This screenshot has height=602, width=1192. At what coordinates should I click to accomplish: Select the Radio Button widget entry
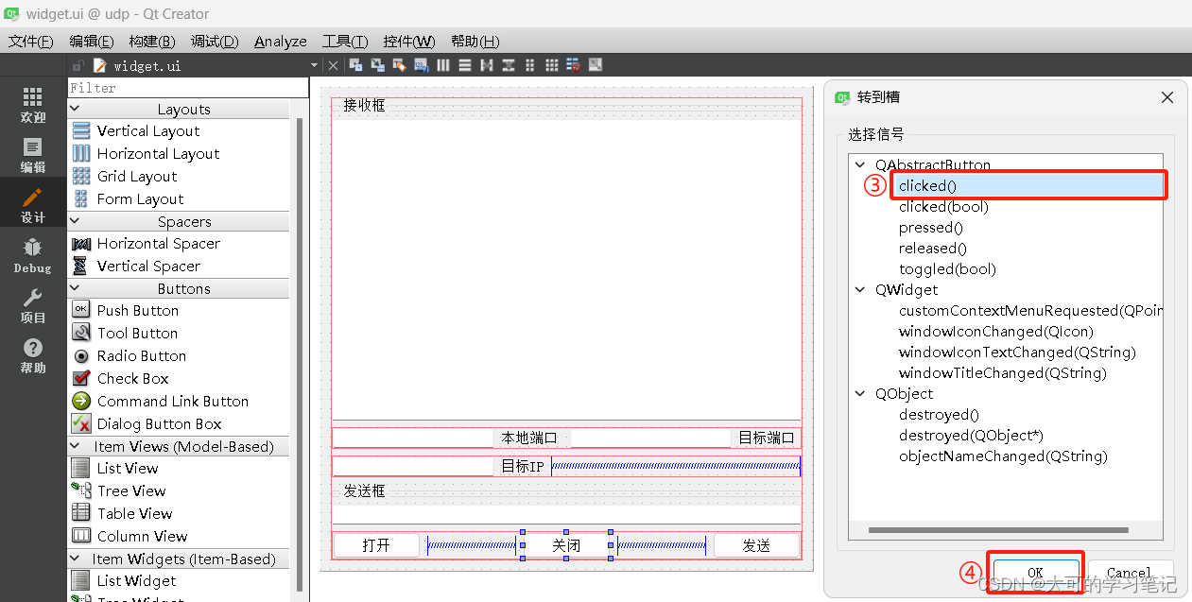pos(142,355)
